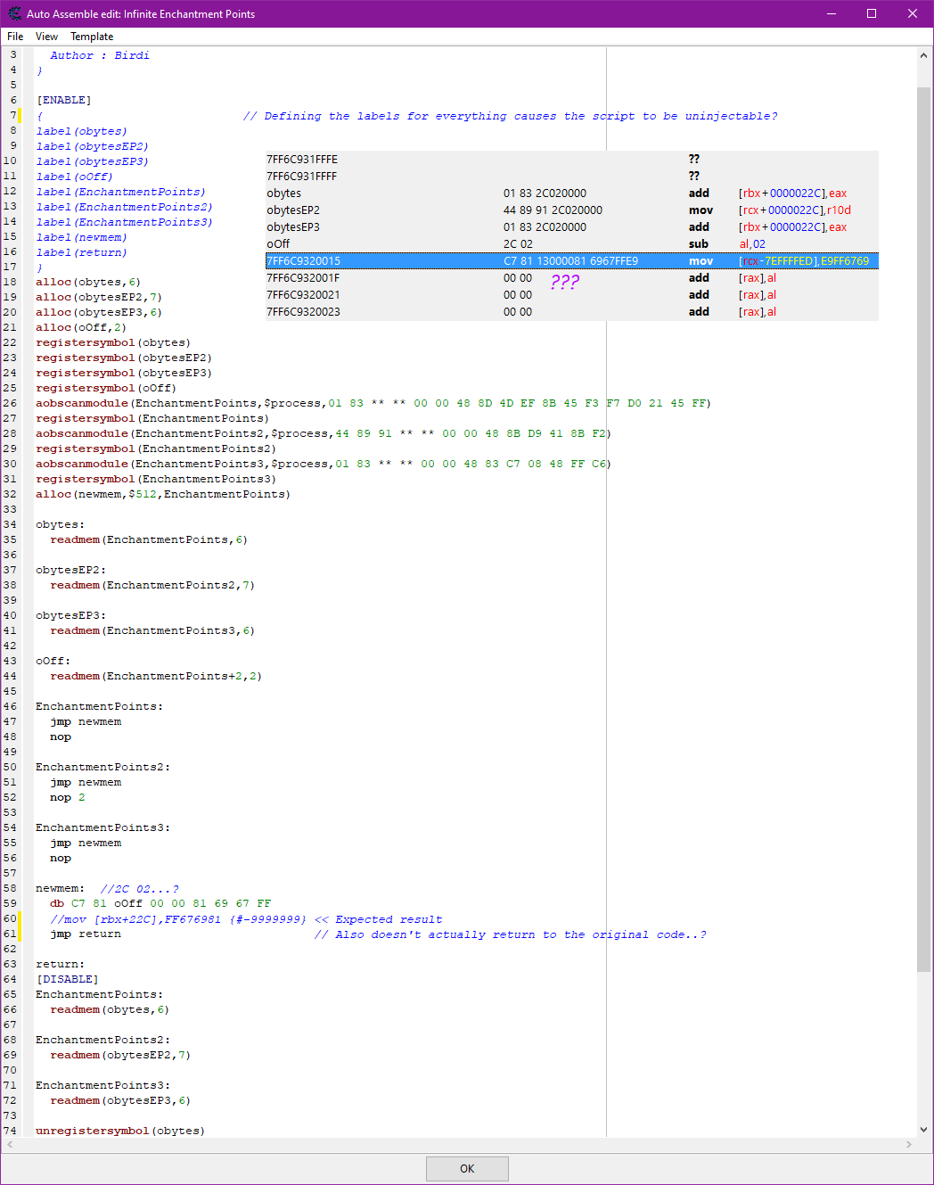This screenshot has width=934, height=1185.
Task: Select the highlighted mov instruction row
Action: tap(535, 260)
